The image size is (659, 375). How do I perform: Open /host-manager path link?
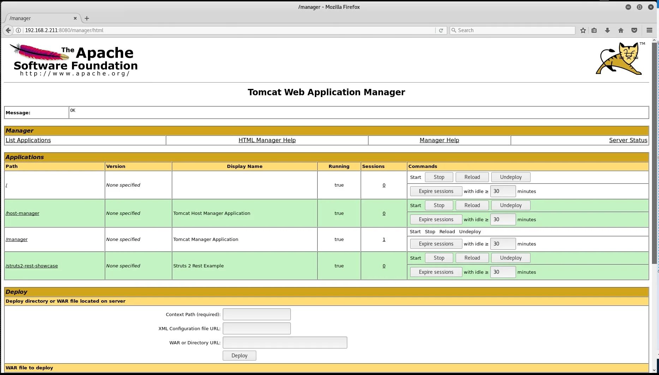23,213
